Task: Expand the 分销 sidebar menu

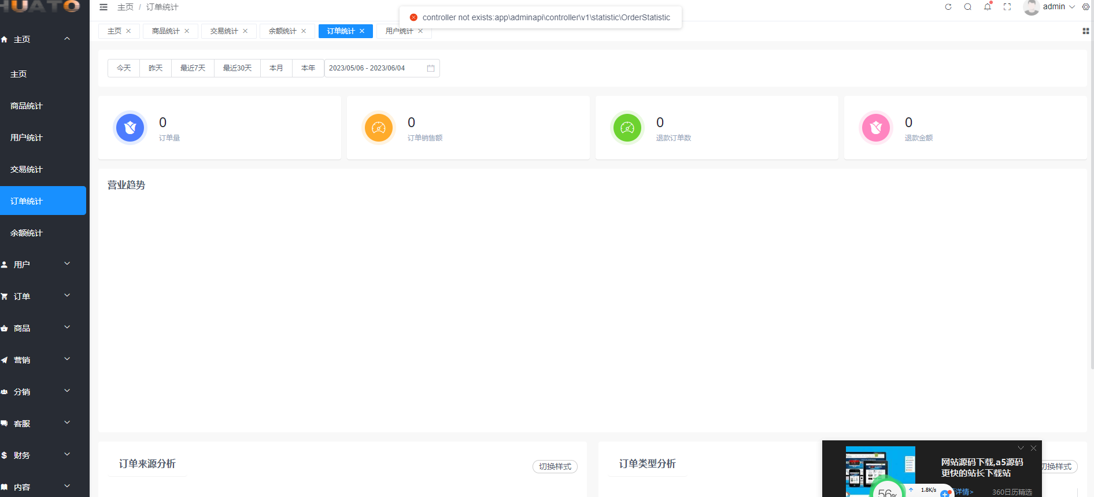Action: pos(67,391)
